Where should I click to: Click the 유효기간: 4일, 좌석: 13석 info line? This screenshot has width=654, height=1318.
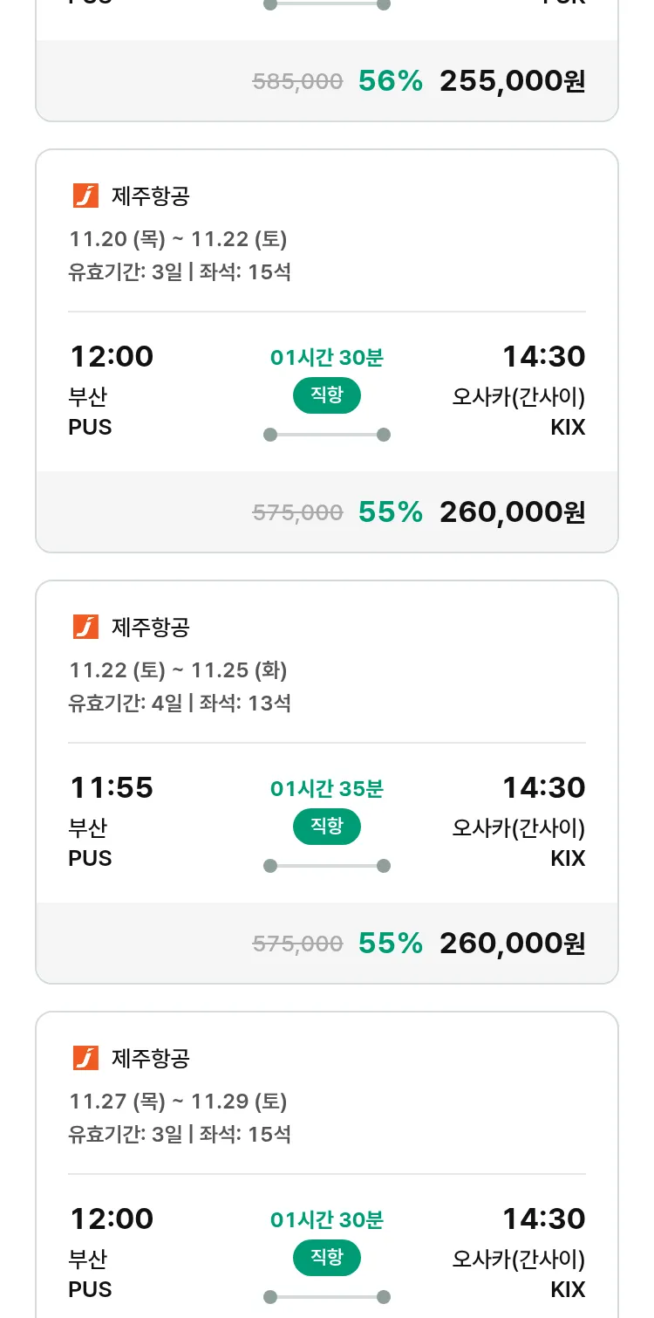180,703
